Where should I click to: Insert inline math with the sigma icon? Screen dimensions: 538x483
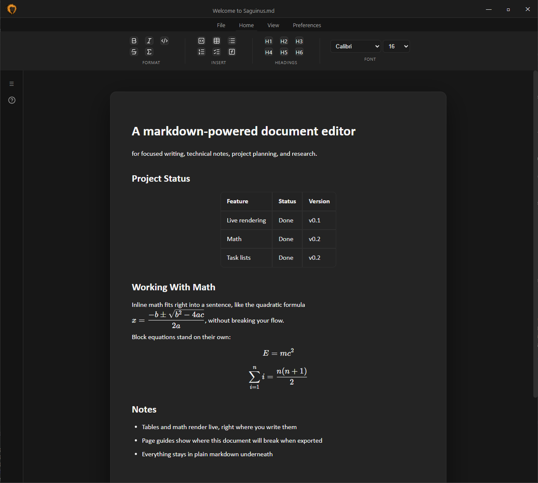point(149,52)
